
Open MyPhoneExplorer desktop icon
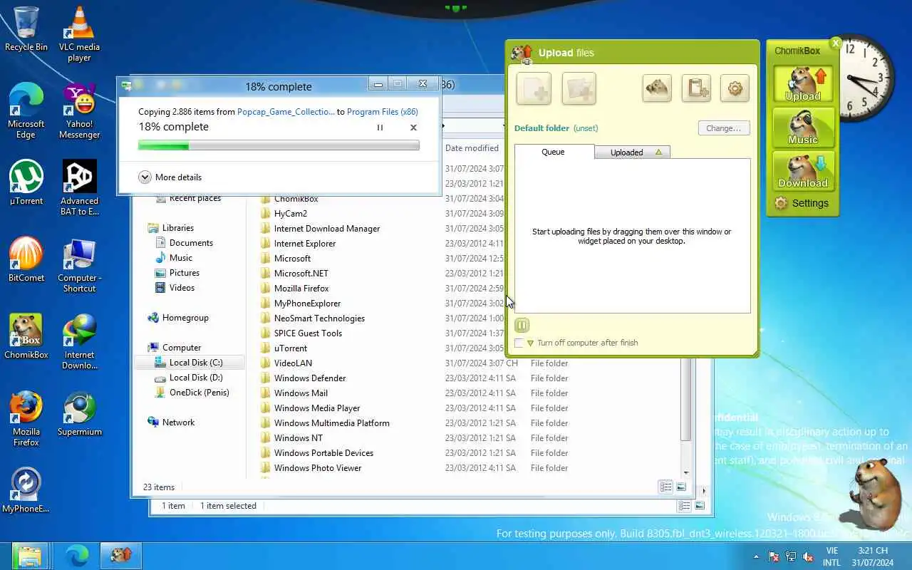[26, 491]
